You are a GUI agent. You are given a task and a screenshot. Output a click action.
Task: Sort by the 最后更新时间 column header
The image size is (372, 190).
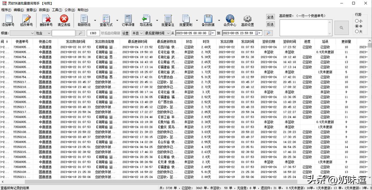click(137, 41)
